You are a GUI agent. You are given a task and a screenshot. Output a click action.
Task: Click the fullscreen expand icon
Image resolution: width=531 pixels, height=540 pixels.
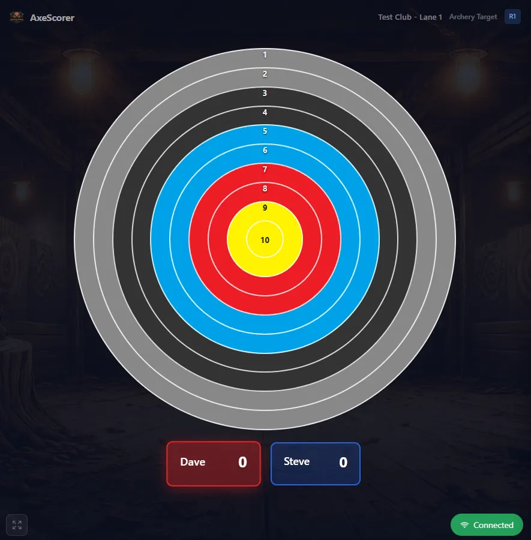[x=17, y=524]
